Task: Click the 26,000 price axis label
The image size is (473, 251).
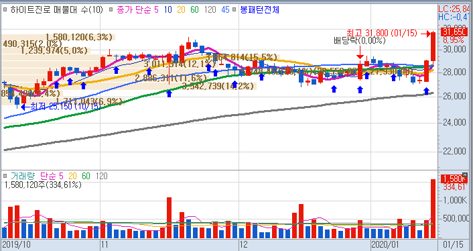Action: 455,97
